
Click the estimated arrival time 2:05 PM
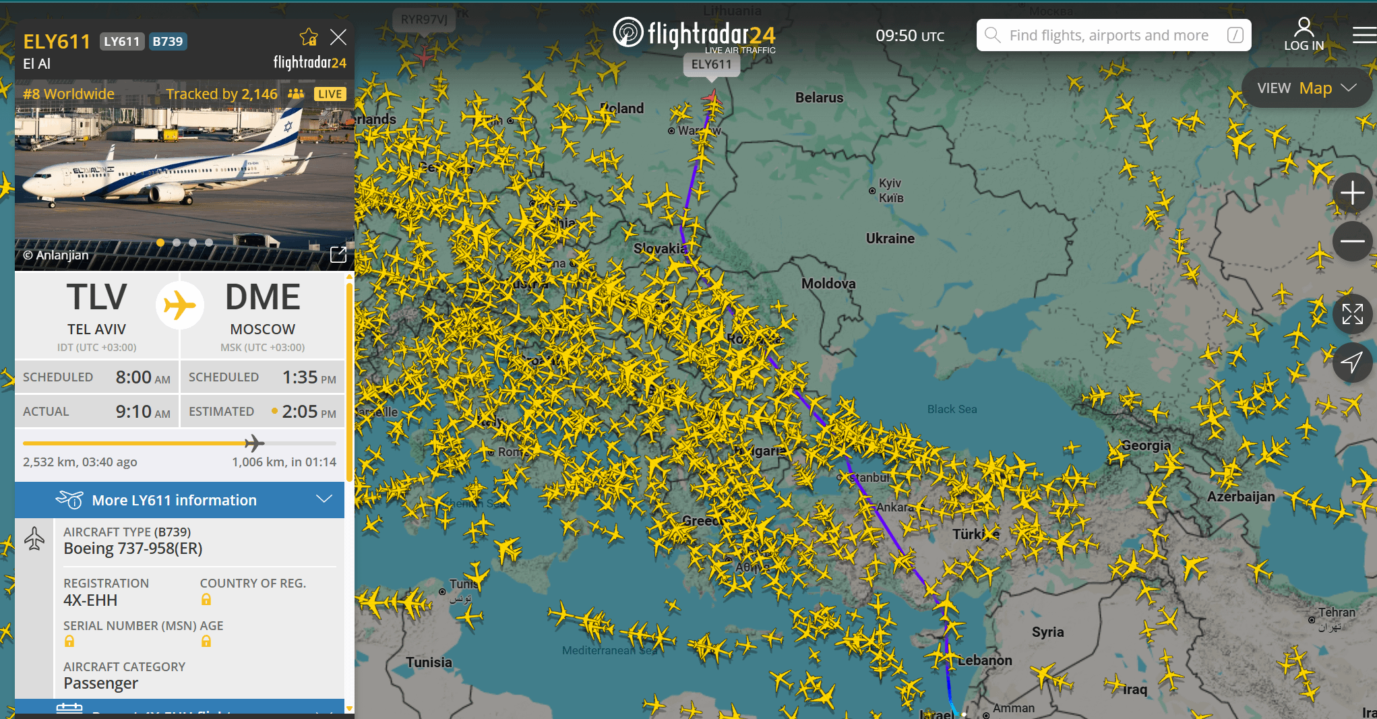click(309, 412)
